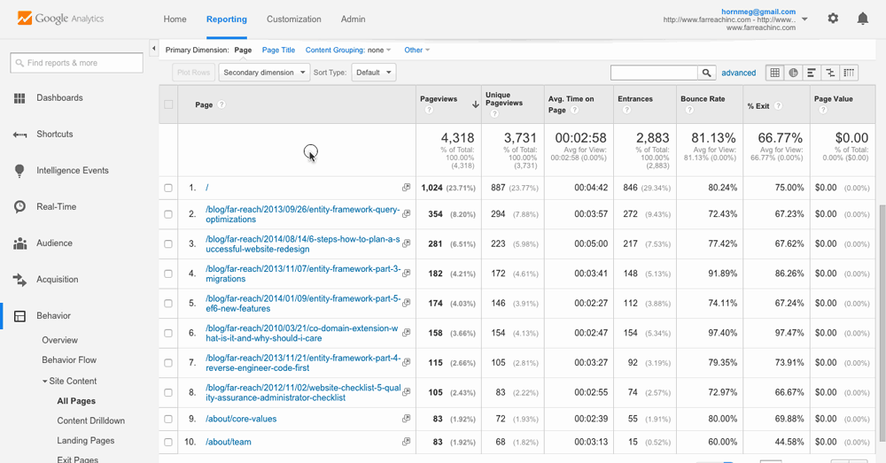Click the advanced filter link

(x=739, y=73)
